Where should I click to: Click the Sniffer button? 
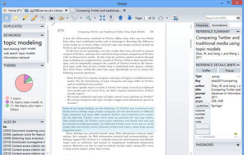coord(206,70)
